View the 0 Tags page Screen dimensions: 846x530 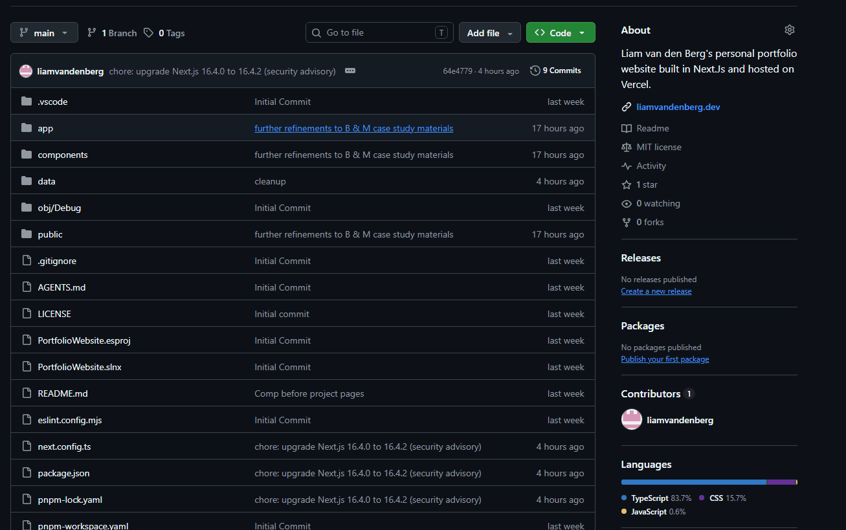pos(164,33)
